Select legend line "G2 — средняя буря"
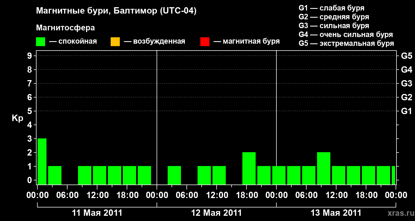 coord(334,17)
